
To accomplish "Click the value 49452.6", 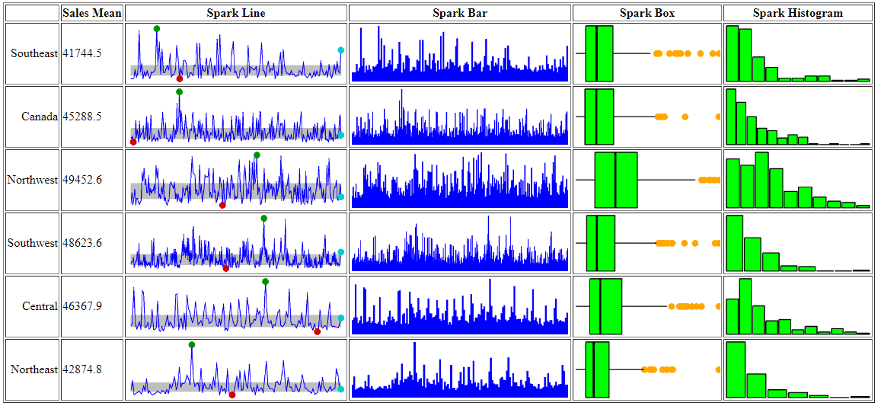I will pyautogui.click(x=82, y=181).
